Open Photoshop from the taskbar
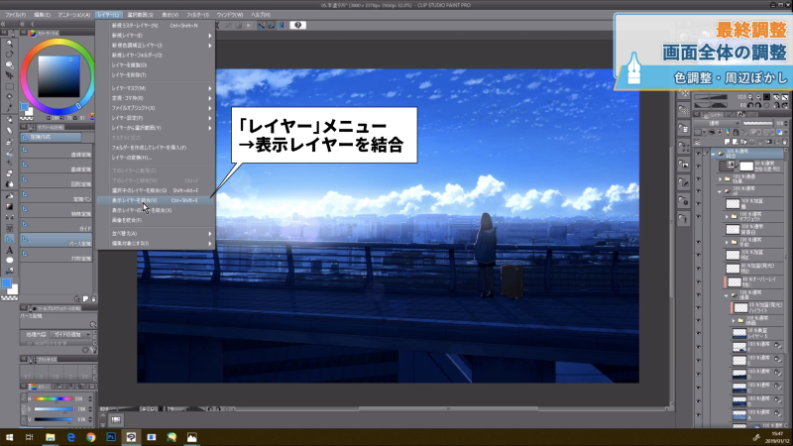 point(111,437)
